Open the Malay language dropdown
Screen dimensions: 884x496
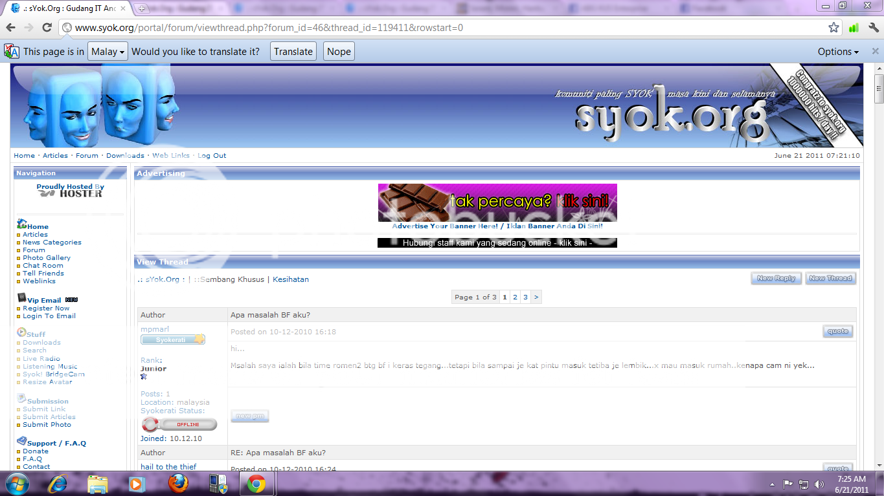pos(108,52)
